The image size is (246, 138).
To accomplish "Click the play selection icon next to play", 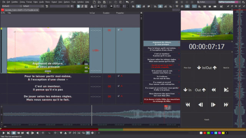I will coord(8,133).
